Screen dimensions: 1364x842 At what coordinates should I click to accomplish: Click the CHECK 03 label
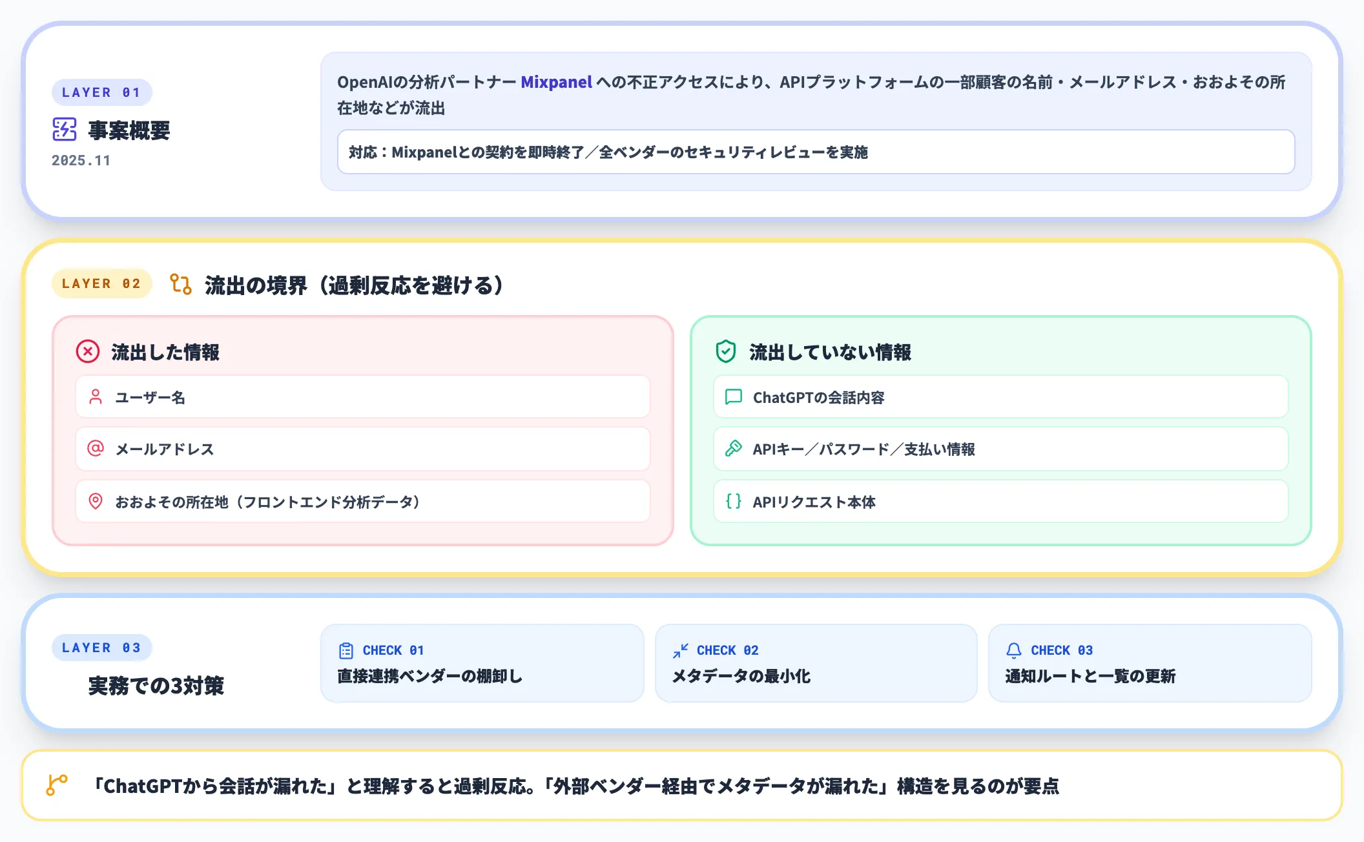tap(1062, 650)
